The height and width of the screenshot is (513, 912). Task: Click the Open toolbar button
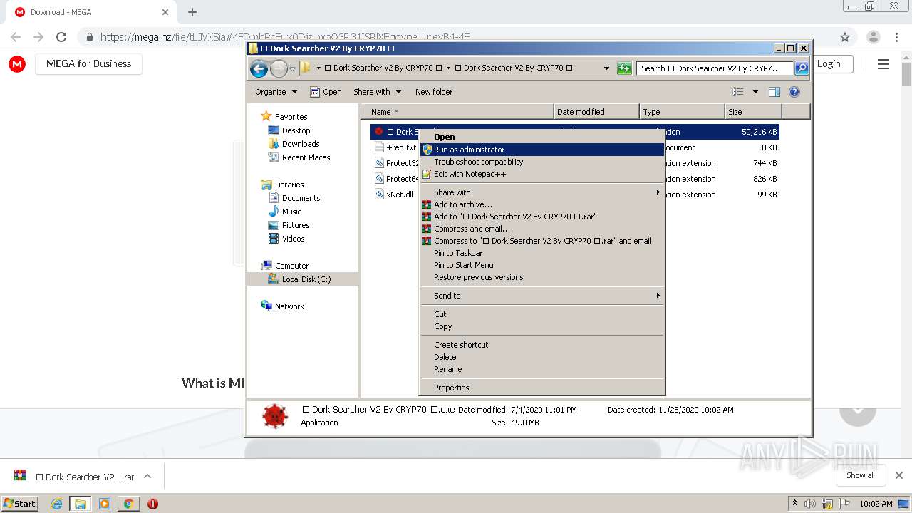click(x=326, y=92)
